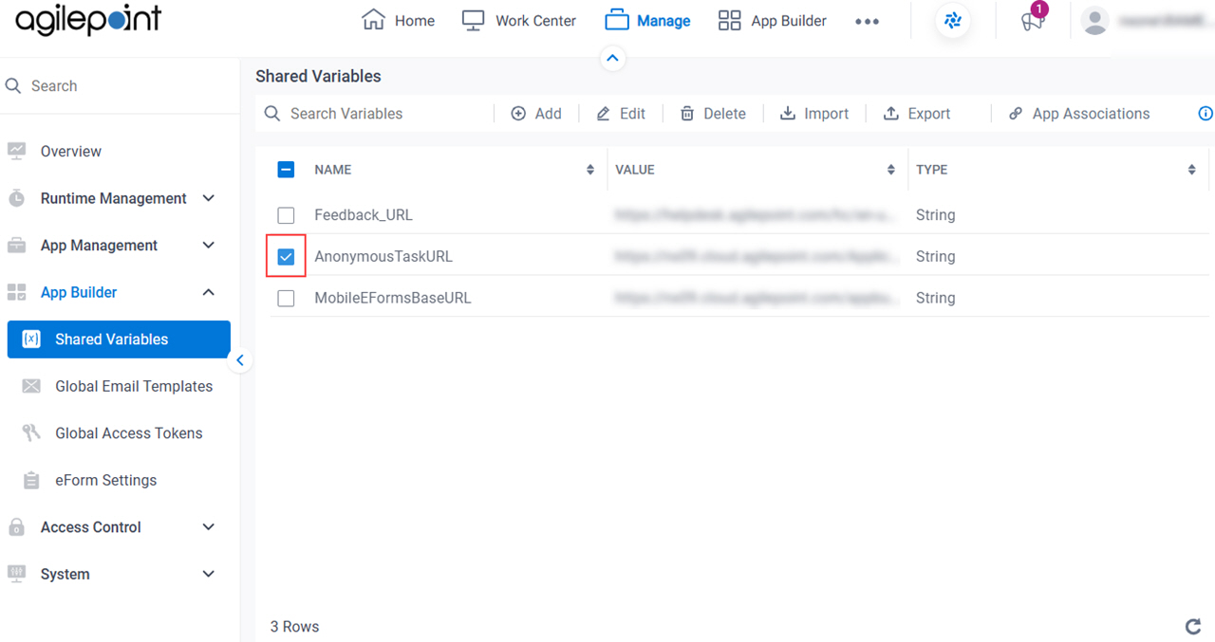Click the AgilePoint logo
The width and height of the screenshot is (1215, 642).
tap(88, 21)
